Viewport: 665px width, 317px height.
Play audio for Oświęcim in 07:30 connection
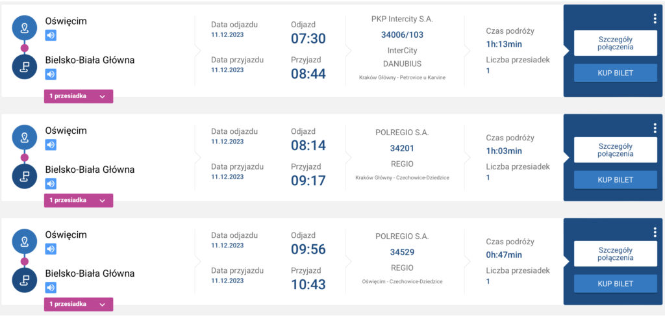51,36
